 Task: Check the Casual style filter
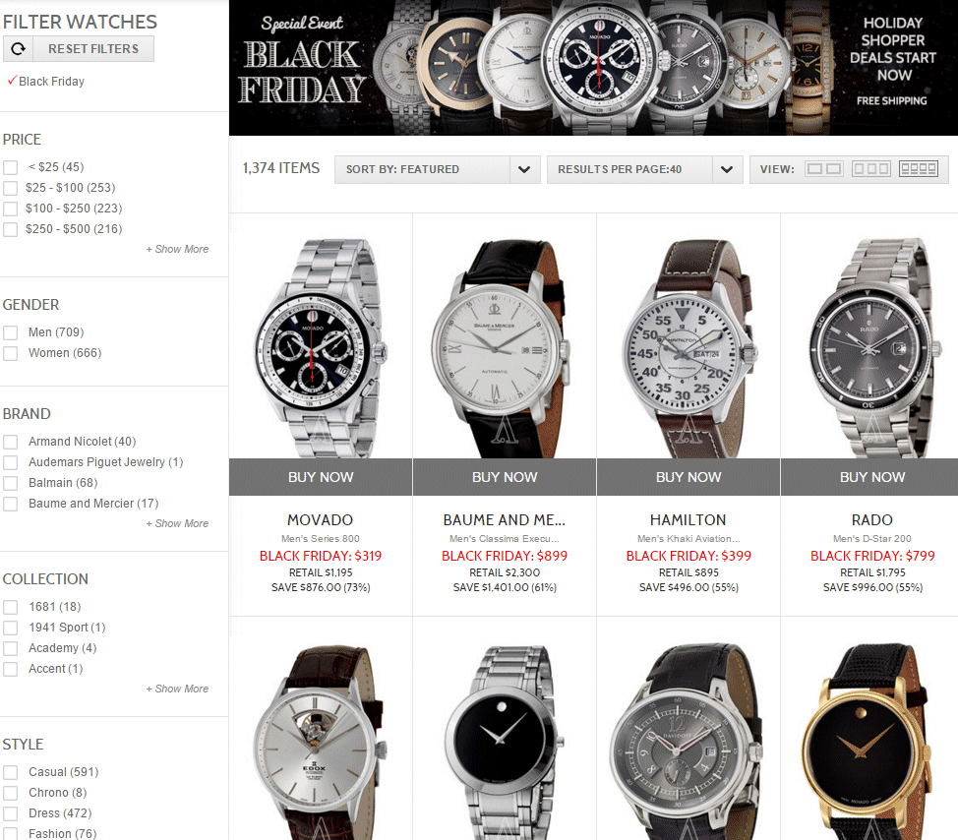11,772
